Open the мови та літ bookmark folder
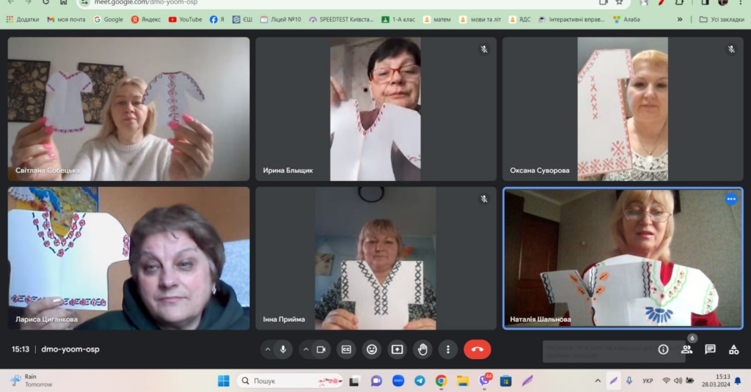The image size is (751, 392). click(480, 20)
